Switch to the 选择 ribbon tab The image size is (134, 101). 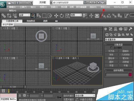click(x=45, y=21)
